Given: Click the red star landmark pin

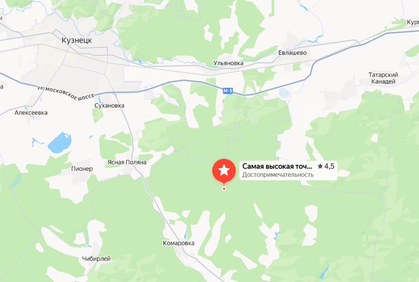Looking at the screenshot, I should pos(224,170).
